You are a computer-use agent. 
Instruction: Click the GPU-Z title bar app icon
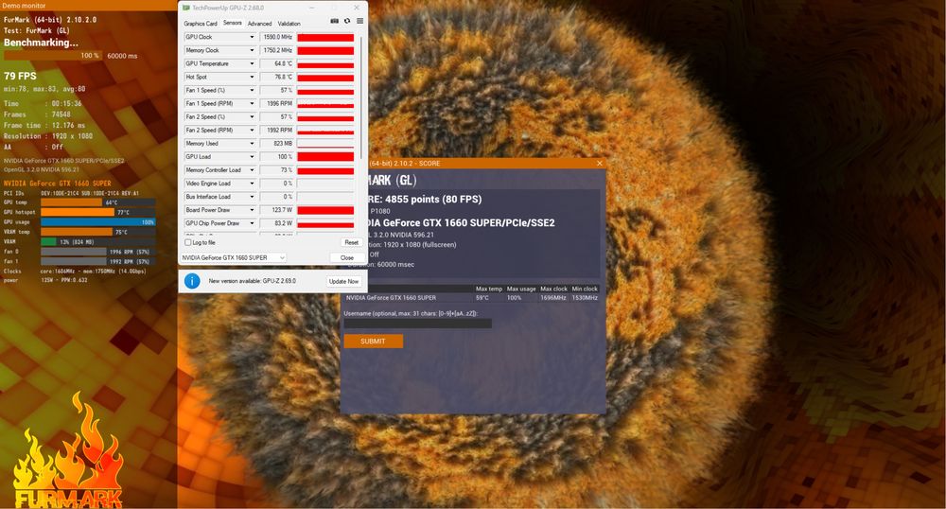pyautogui.click(x=186, y=8)
